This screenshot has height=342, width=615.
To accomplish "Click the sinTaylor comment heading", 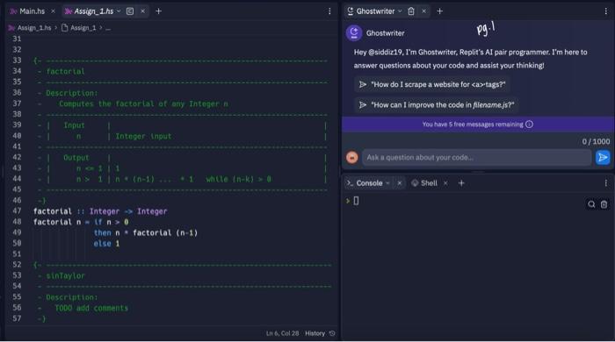I will (66, 276).
